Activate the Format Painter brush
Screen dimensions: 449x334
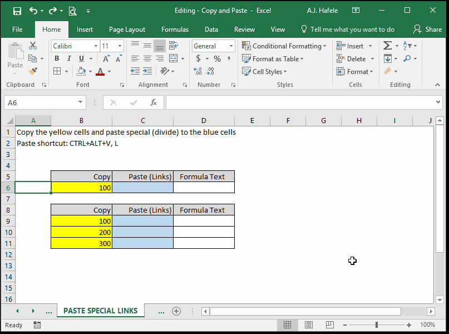tap(33, 71)
